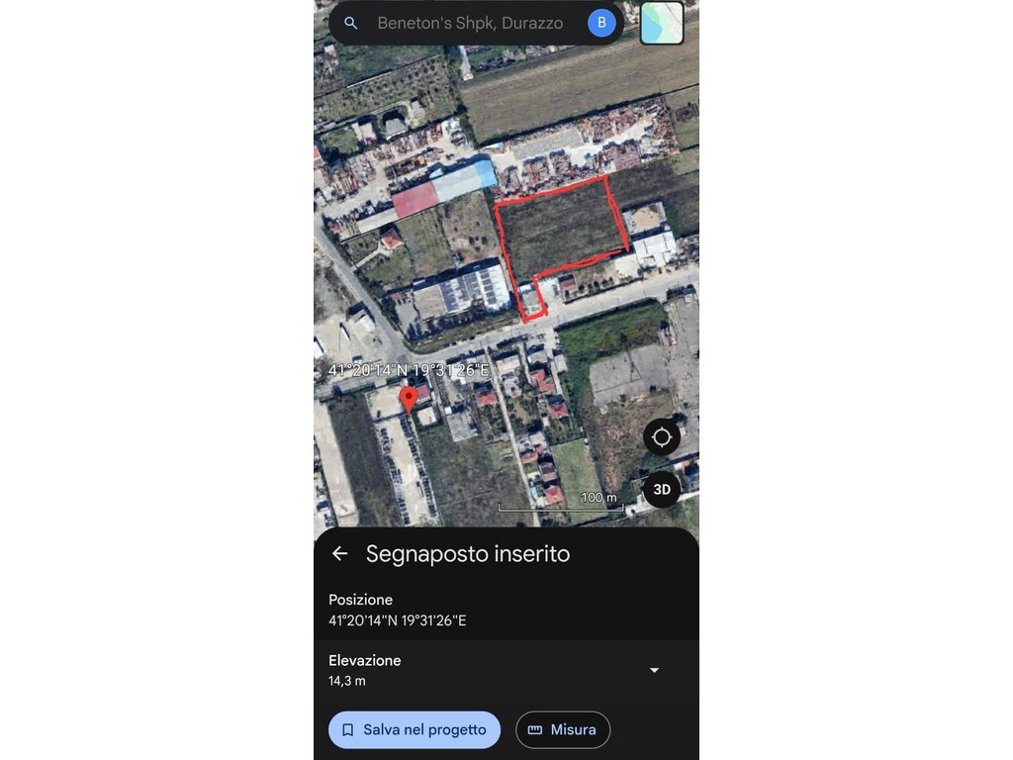Viewport: 1013px width, 760px height.
Task: Toggle the 3D view button
Action: point(662,489)
